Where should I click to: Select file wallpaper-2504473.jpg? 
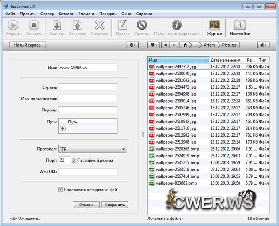[208, 87]
